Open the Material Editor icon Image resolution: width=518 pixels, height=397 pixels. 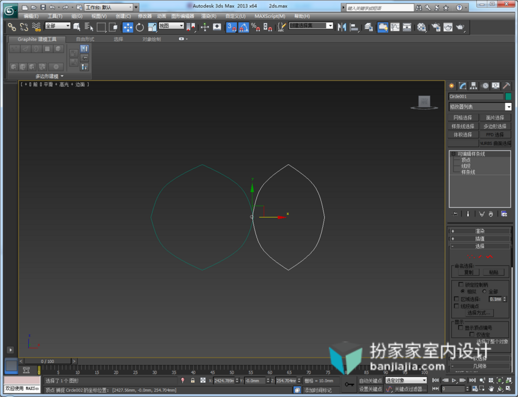(421, 28)
